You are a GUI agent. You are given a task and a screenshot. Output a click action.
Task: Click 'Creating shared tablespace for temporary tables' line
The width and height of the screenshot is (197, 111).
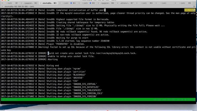point(58,23)
